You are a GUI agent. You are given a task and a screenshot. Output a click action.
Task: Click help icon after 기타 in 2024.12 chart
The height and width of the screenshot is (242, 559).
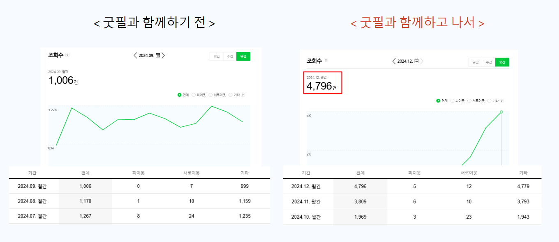(x=501, y=100)
